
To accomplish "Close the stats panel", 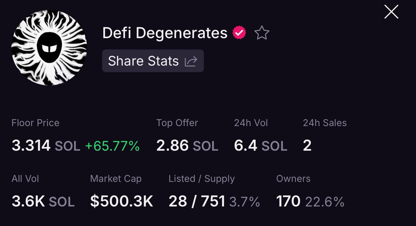I will pos(391,12).
